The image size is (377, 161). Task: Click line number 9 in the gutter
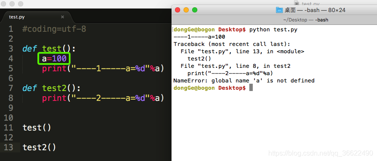click(11, 108)
